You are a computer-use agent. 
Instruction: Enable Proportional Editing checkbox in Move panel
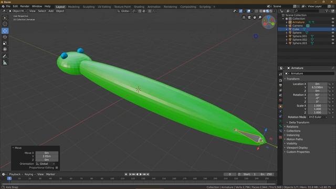57,167
